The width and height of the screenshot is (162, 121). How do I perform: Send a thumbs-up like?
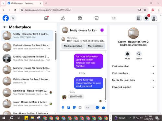click(104, 107)
